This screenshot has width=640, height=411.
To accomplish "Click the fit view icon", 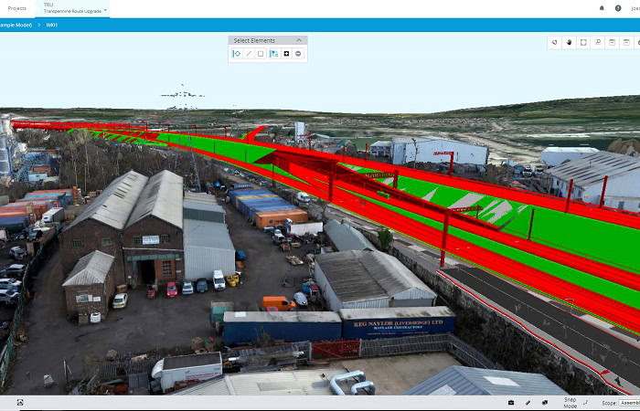I will [583, 42].
